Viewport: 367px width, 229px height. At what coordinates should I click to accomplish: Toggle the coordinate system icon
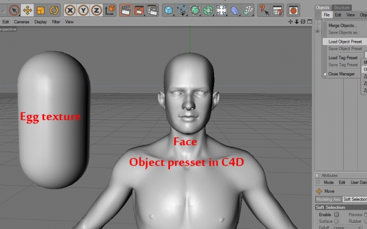pyautogui.click(x=109, y=10)
